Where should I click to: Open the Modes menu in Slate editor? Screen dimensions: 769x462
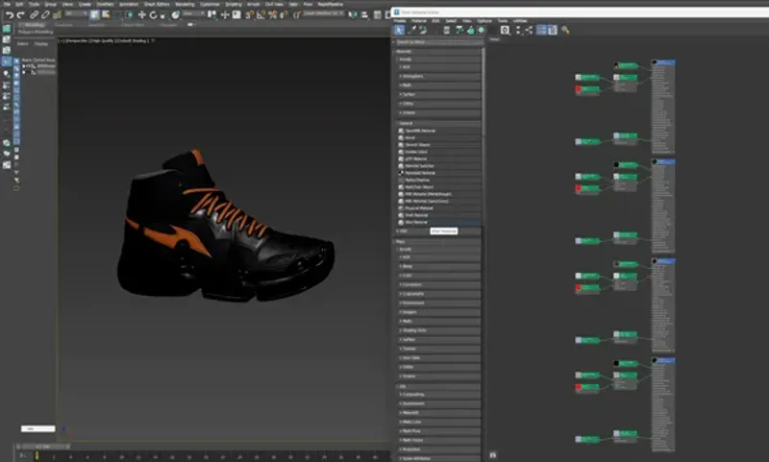coord(400,20)
